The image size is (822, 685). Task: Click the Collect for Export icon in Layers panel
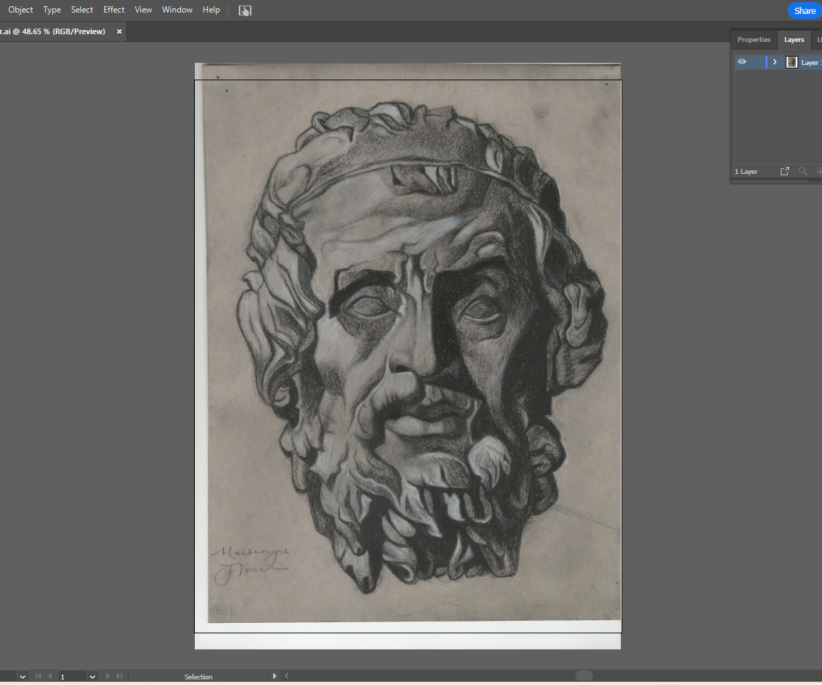pos(784,171)
